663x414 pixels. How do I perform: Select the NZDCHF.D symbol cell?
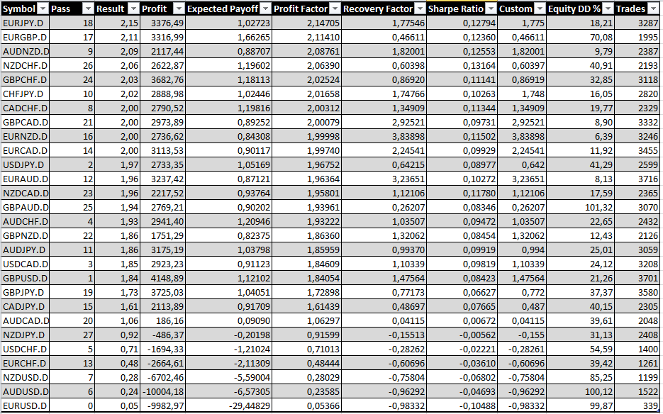pyautogui.click(x=25, y=65)
